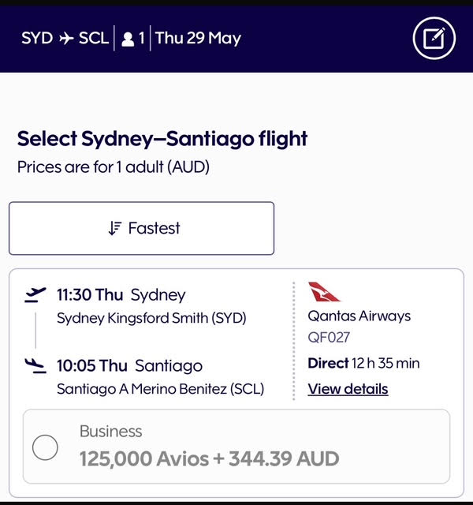473x505 pixels.
Task: Click the QF027 flight number
Action: point(329,338)
